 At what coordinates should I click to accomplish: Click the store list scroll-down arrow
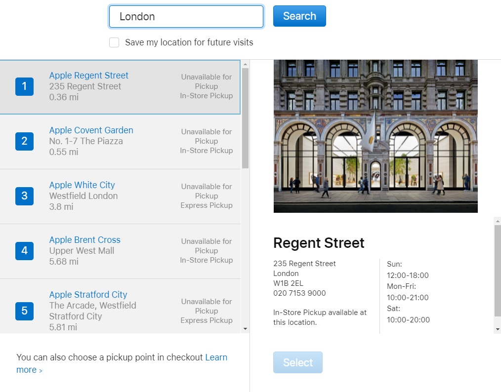[x=245, y=329]
